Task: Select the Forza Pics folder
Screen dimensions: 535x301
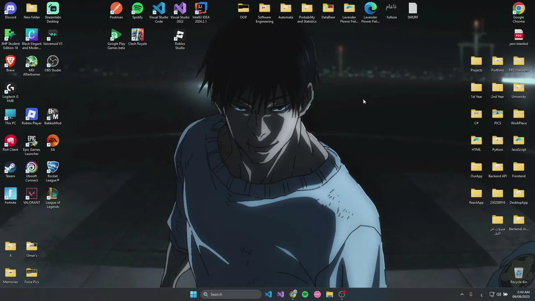Action: pos(32,275)
